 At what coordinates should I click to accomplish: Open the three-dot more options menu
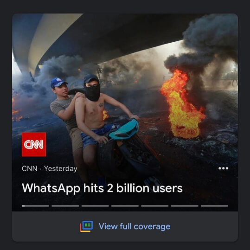point(223,168)
